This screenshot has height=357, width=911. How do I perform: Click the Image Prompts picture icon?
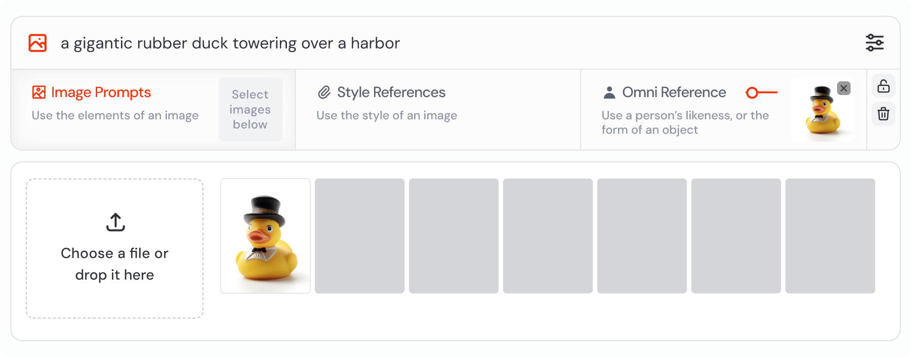pyautogui.click(x=39, y=92)
